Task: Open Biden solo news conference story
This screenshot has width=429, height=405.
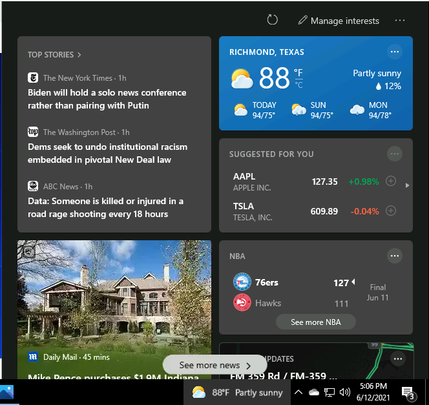Action: [107, 99]
